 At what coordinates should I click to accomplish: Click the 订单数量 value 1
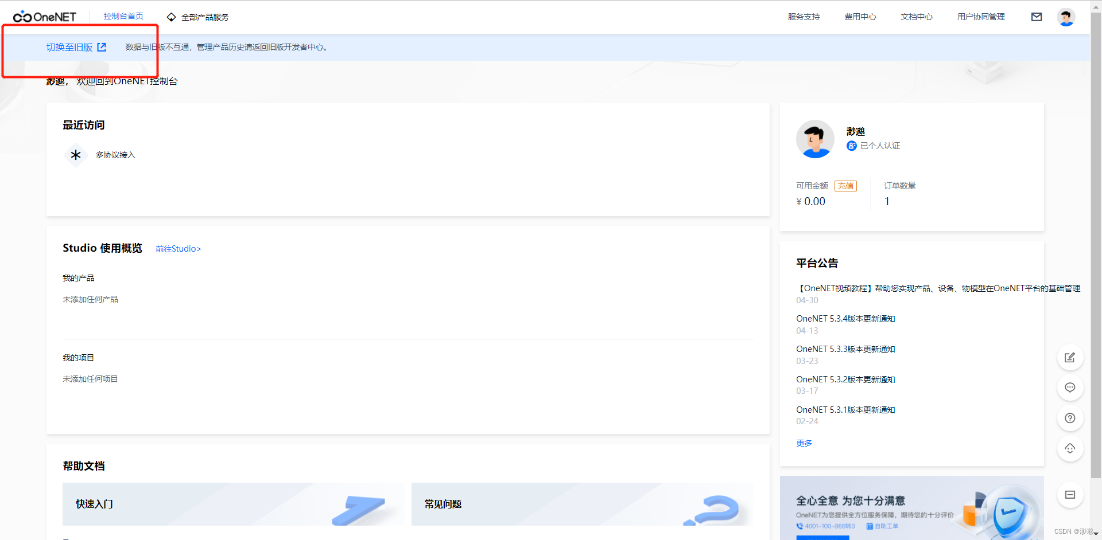pos(887,201)
